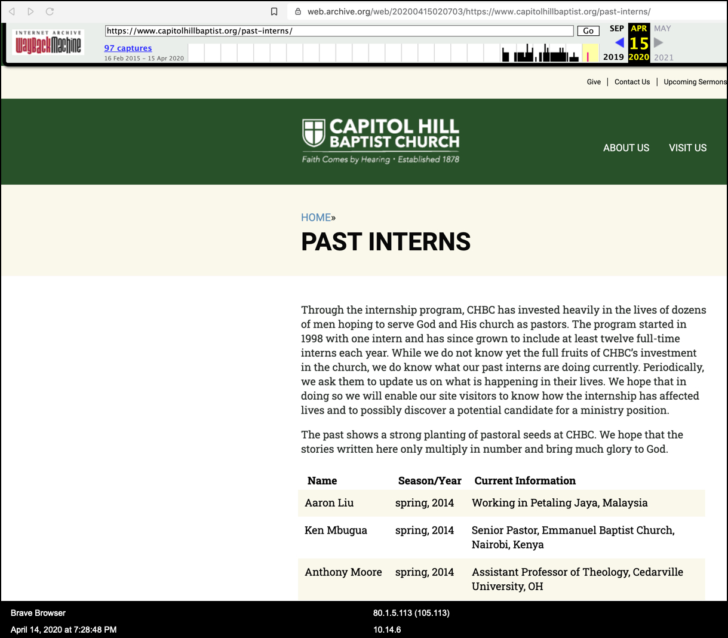The width and height of the screenshot is (728, 638).
Task: Click the Wayback Machine URL input field
Action: point(339,31)
